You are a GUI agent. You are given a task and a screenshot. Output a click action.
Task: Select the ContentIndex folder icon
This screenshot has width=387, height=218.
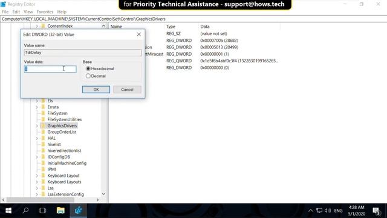point(43,26)
